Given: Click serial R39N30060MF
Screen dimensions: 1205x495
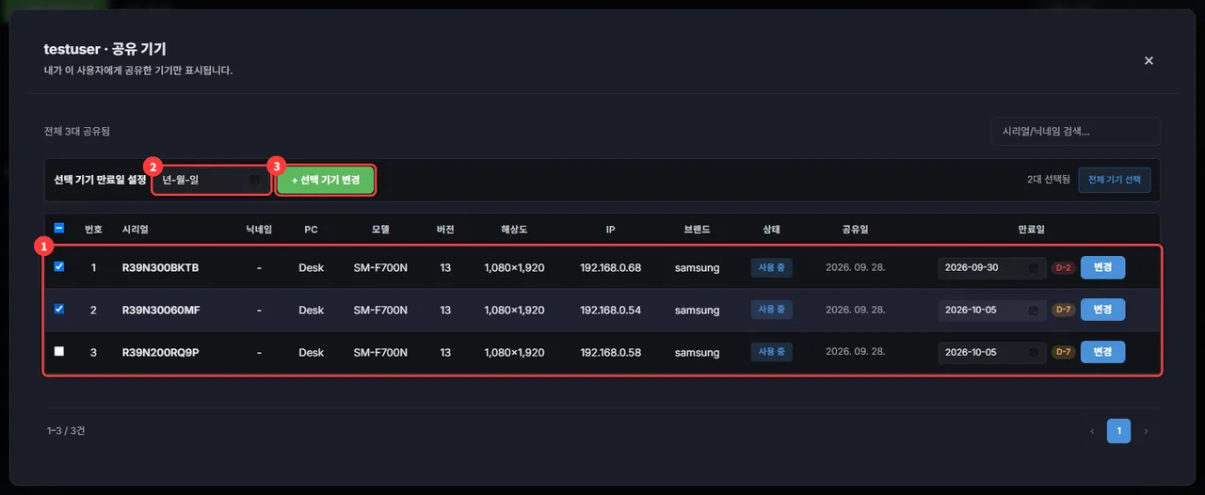Looking at the screenshot, I should tap(161, 311).
